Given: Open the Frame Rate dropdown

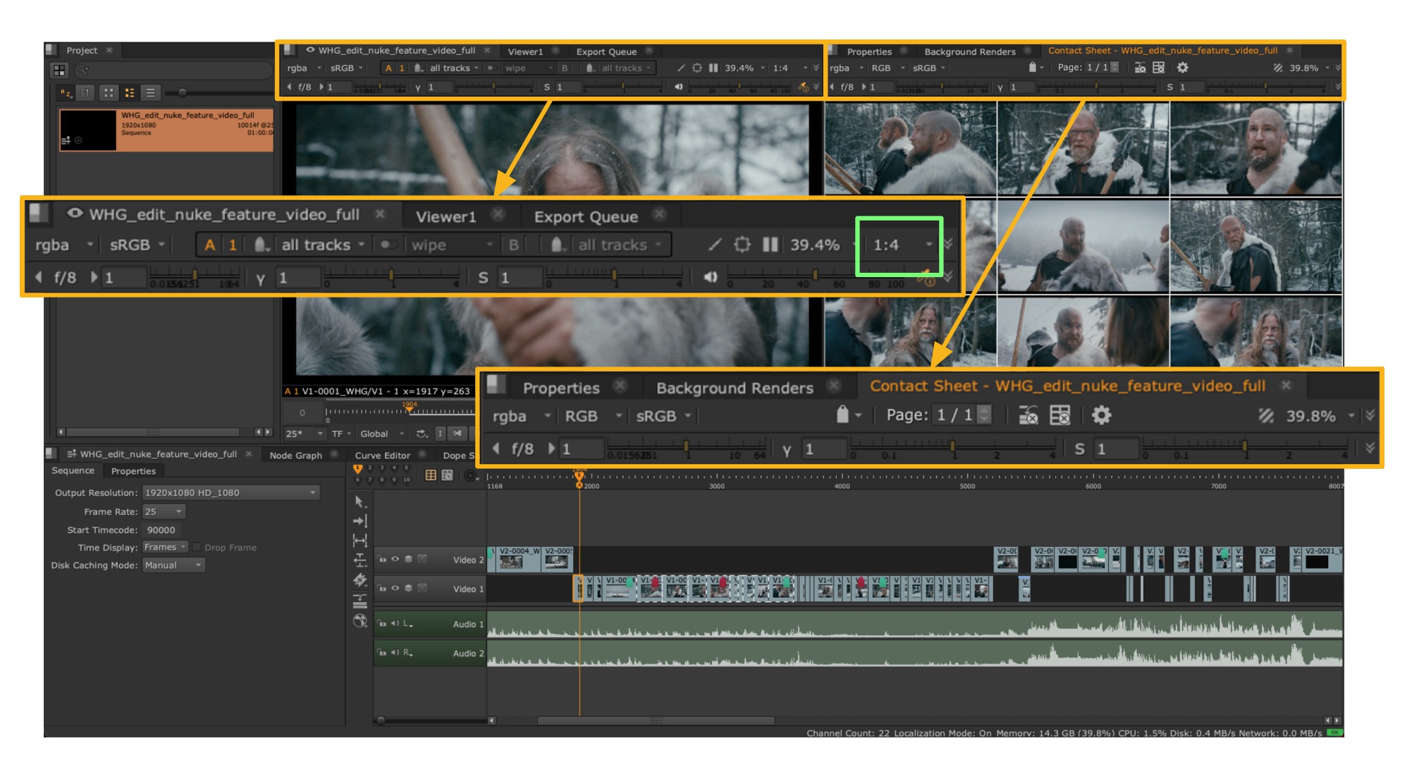Looking at the screenshot, I should click(x=164, y=511).
